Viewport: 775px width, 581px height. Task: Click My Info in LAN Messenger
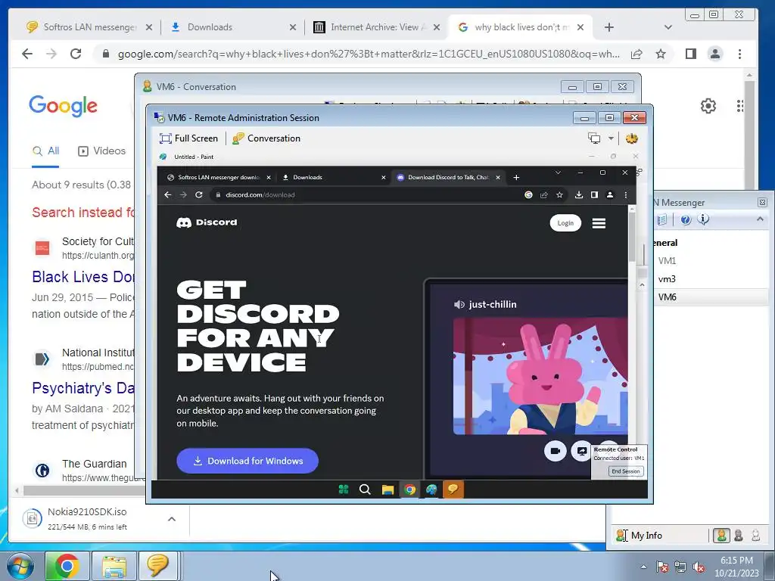pyautogui.click(x=639, y=536)
